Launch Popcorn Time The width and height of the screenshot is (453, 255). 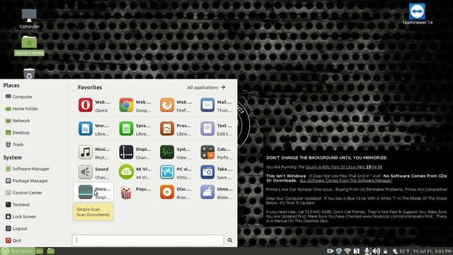[135, 193]
